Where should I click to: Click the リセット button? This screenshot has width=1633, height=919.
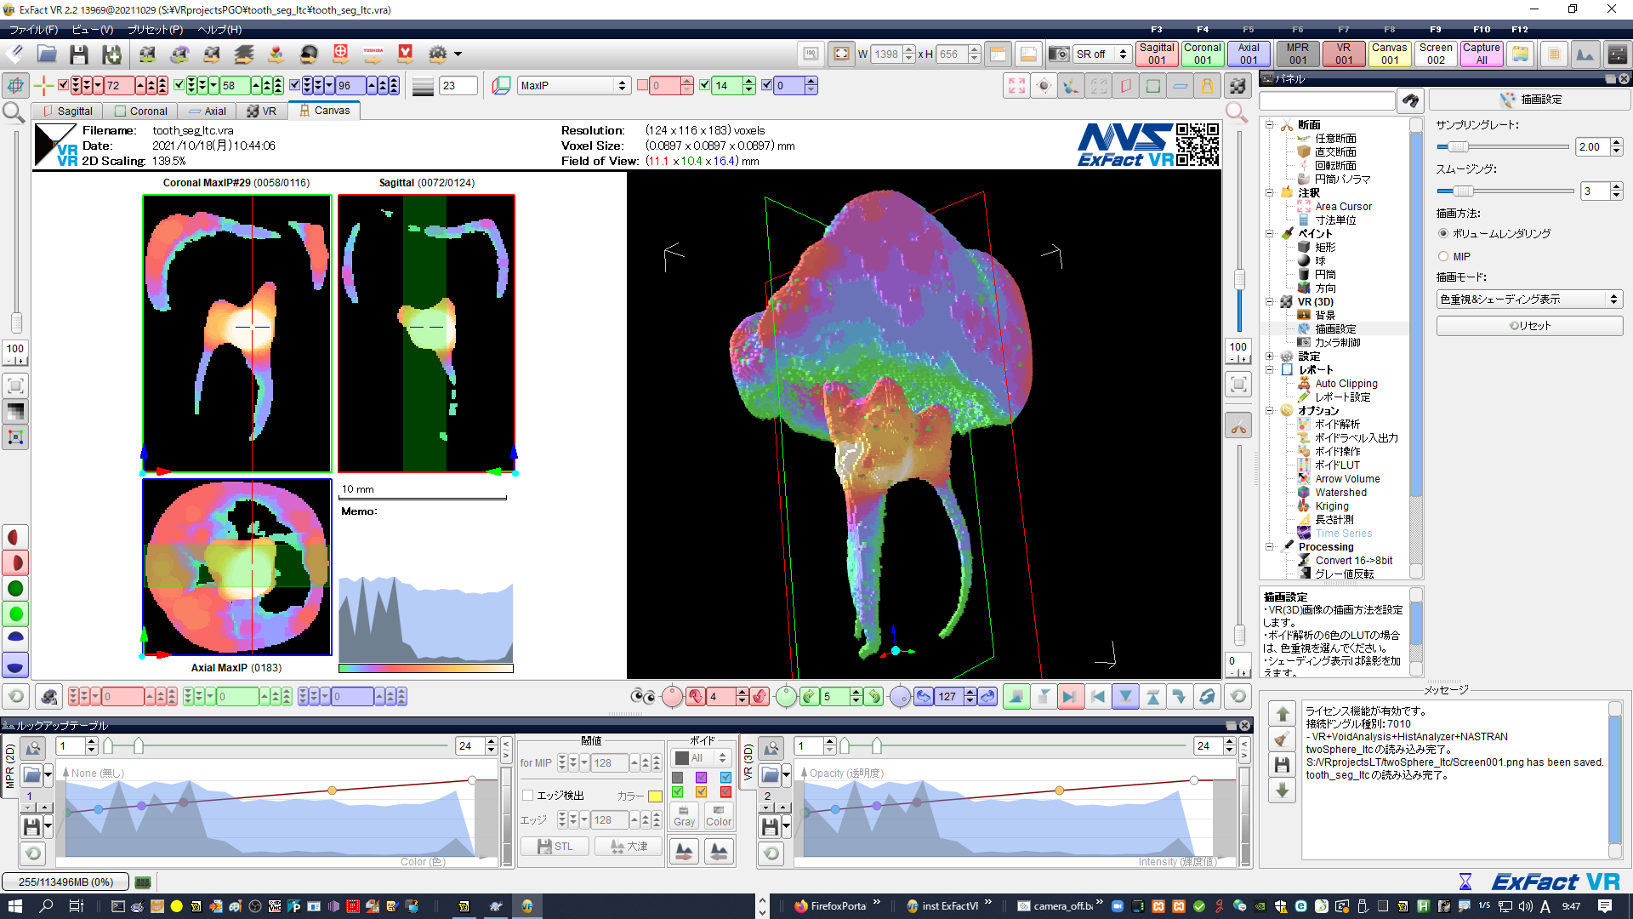point(1529,326)
